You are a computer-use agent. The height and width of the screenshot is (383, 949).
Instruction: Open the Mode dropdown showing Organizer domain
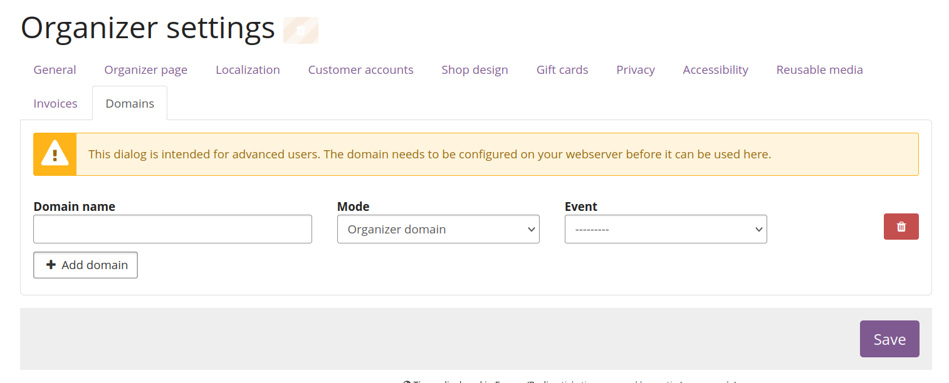[438, 229]
